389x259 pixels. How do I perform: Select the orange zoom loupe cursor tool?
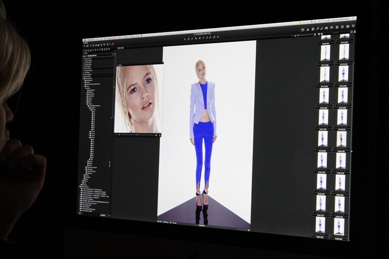tap(192, 38)
